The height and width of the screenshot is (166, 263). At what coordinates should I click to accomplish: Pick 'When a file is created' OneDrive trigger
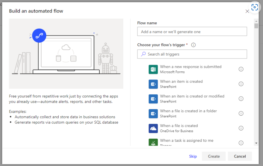pos(179,125)
